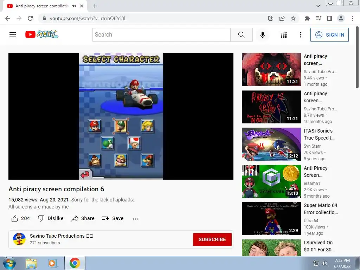Open Chrome extensions puzzle icon

click(307, 18)
